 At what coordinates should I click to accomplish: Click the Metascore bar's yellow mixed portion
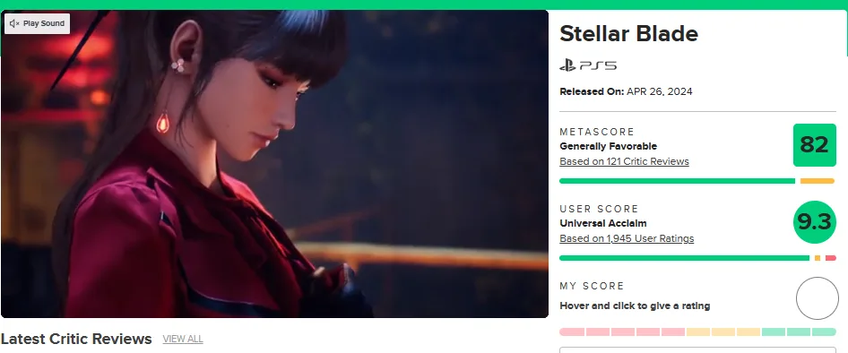point(818,181)
